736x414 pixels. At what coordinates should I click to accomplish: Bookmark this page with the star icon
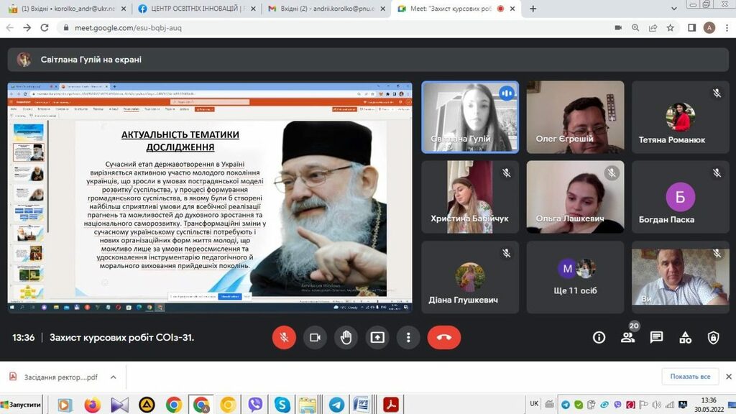coord(671,28)
